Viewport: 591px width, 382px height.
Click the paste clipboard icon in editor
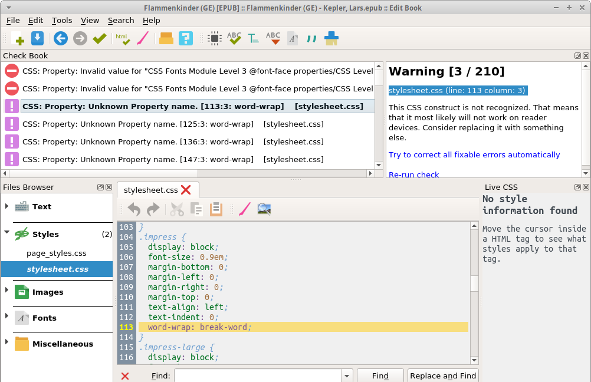coord(216,209)
